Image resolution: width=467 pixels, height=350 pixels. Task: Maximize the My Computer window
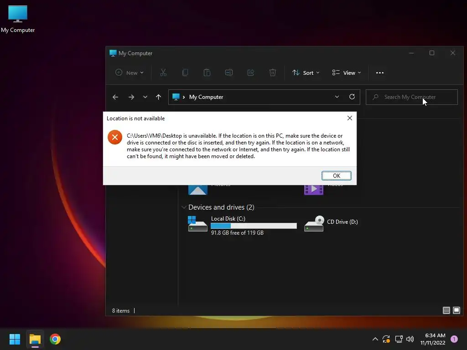[x=432, y=53]
